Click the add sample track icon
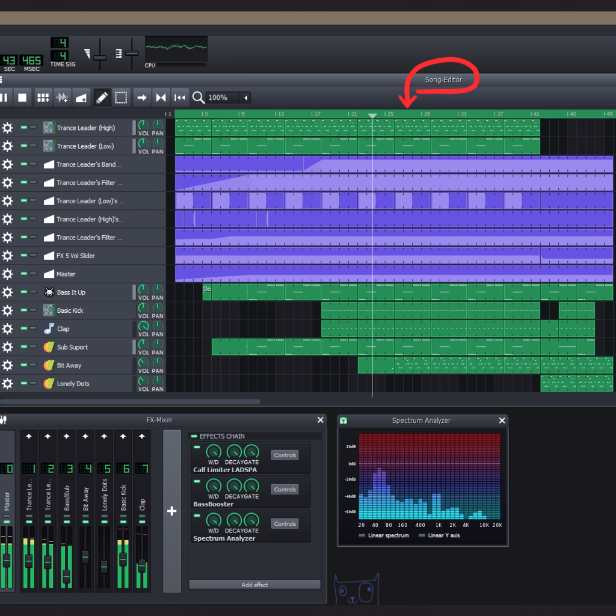 62,97
